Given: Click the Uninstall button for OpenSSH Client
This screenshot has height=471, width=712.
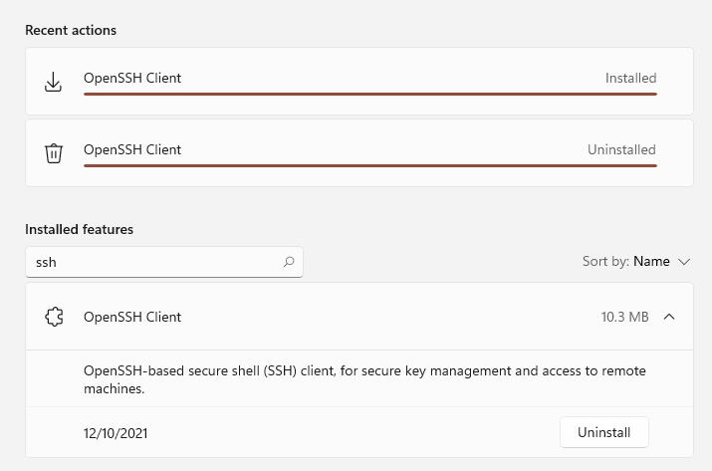Looking at the screenshot, I should 603,432.
